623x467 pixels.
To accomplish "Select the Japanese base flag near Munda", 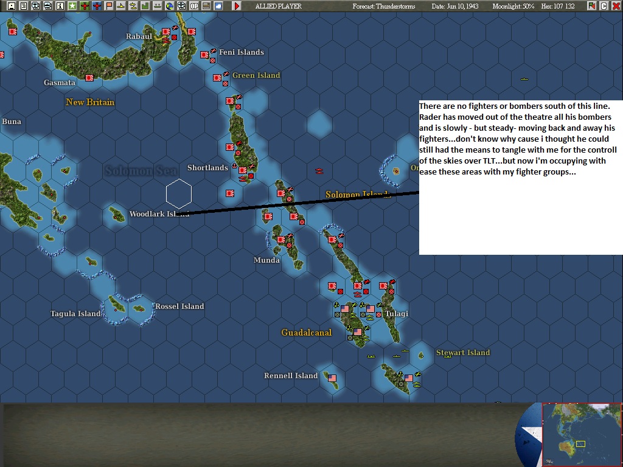I will pyautogui.click(x=281, y=240).
